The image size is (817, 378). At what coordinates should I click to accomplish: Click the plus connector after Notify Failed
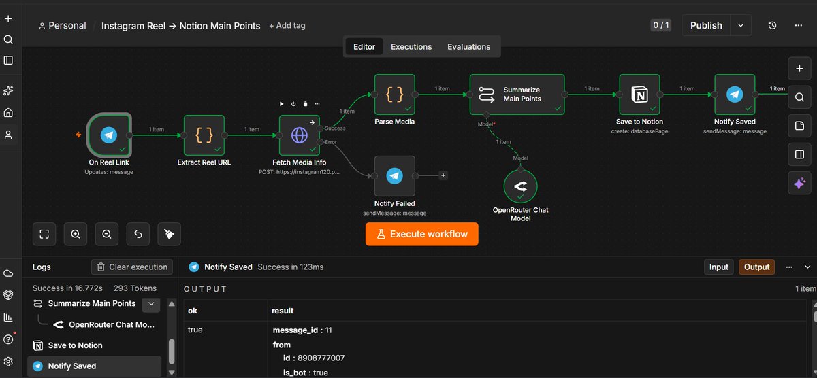[x=443, y=175]
